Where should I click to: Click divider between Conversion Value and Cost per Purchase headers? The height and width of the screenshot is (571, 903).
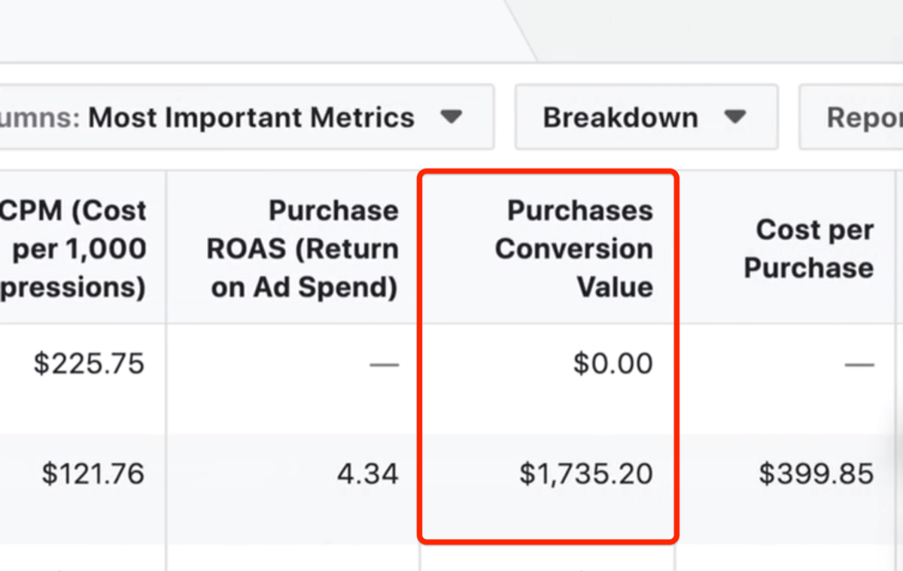tap(675, 249)
